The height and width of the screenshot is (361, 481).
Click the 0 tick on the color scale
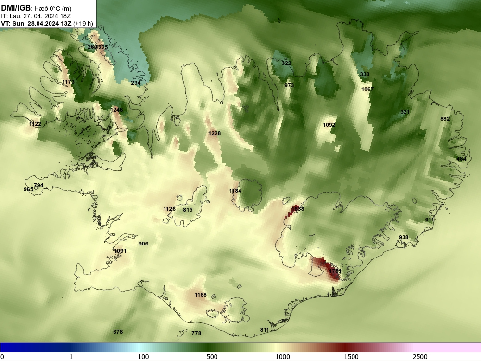[2, 357]
